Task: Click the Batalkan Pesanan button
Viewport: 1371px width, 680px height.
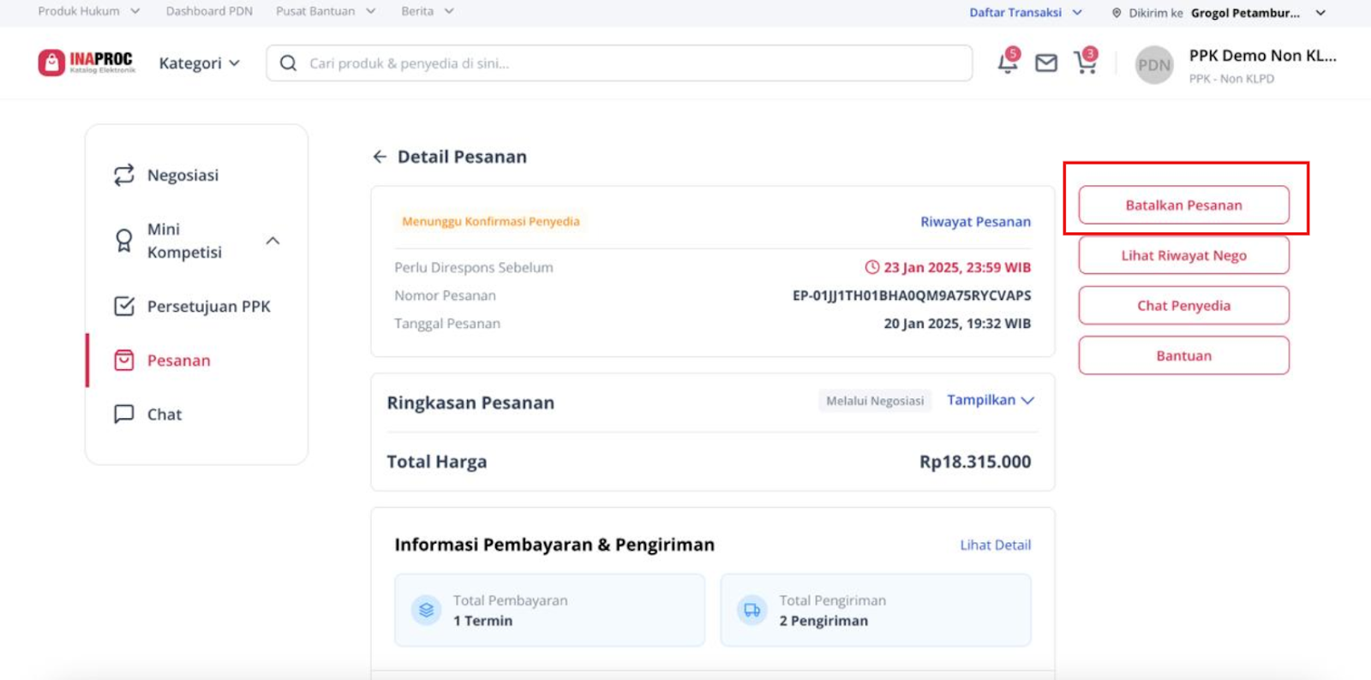Action: 1183,205
